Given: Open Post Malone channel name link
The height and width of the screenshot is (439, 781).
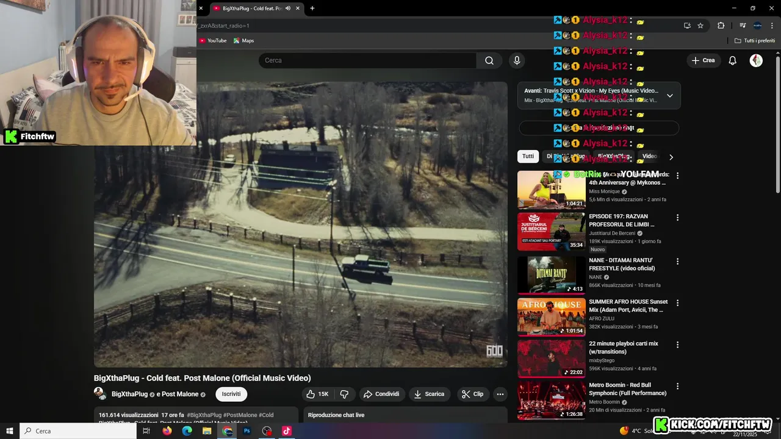Looking at the screenshot, I should (x=181, y=394).
